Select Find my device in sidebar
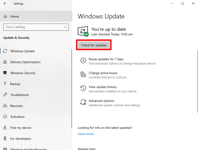 coord(20,128)
